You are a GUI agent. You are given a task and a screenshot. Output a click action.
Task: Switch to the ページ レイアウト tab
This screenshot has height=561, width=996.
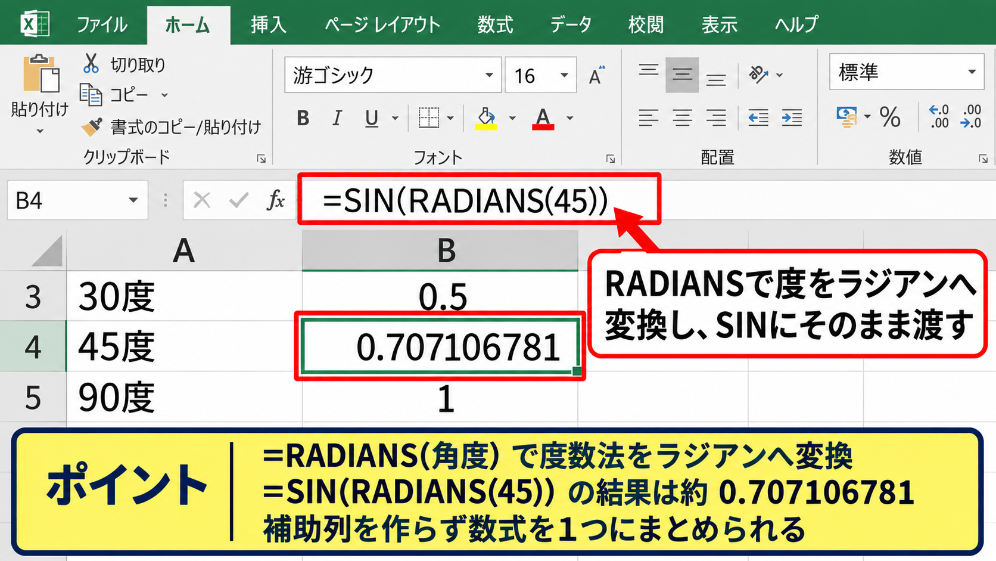pos(382,24)
